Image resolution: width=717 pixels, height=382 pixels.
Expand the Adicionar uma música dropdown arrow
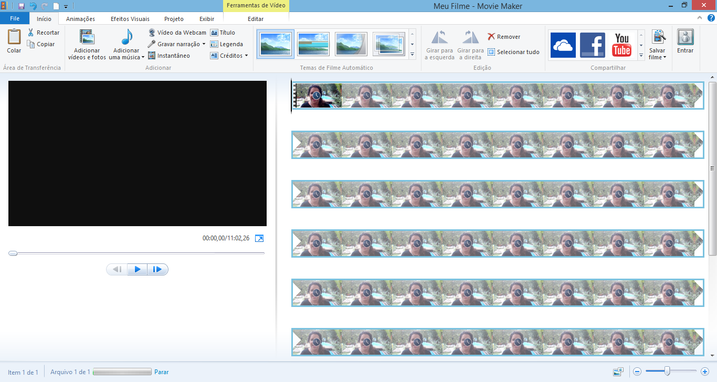(x=143, y=57)
